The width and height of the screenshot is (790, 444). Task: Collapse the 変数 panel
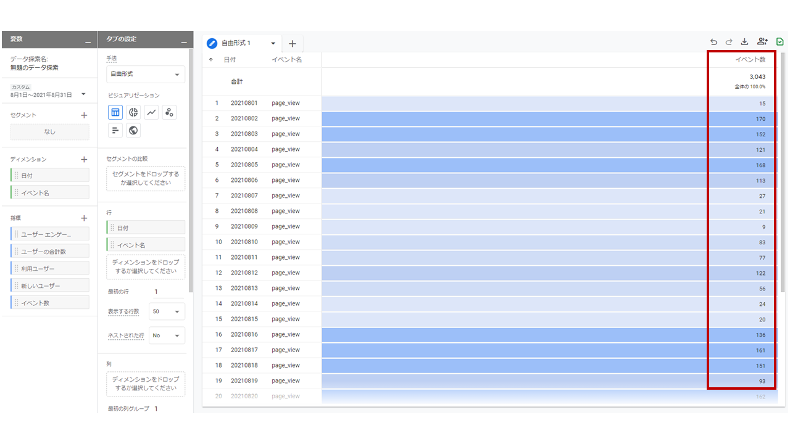tap(88, 41)
